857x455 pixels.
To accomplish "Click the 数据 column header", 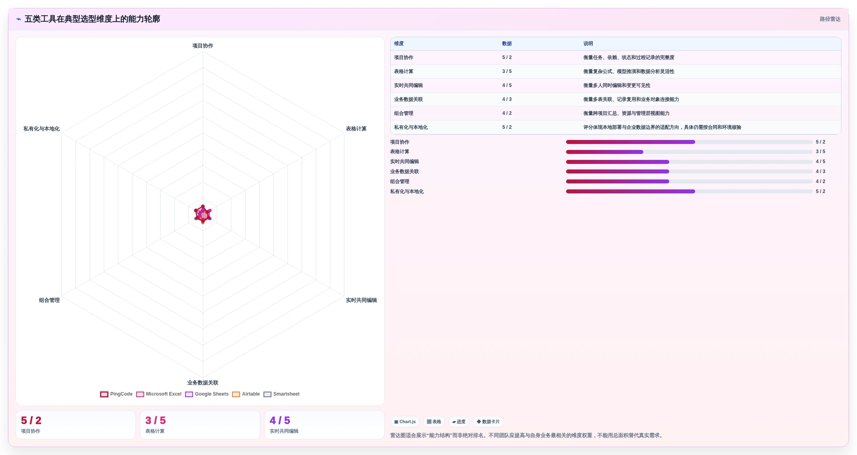I will pos(507,43).
